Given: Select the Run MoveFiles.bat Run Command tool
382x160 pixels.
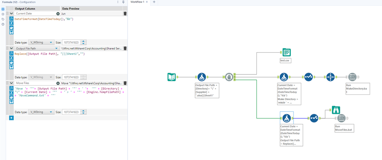Looking at the screenshot, I should (341, 118).
